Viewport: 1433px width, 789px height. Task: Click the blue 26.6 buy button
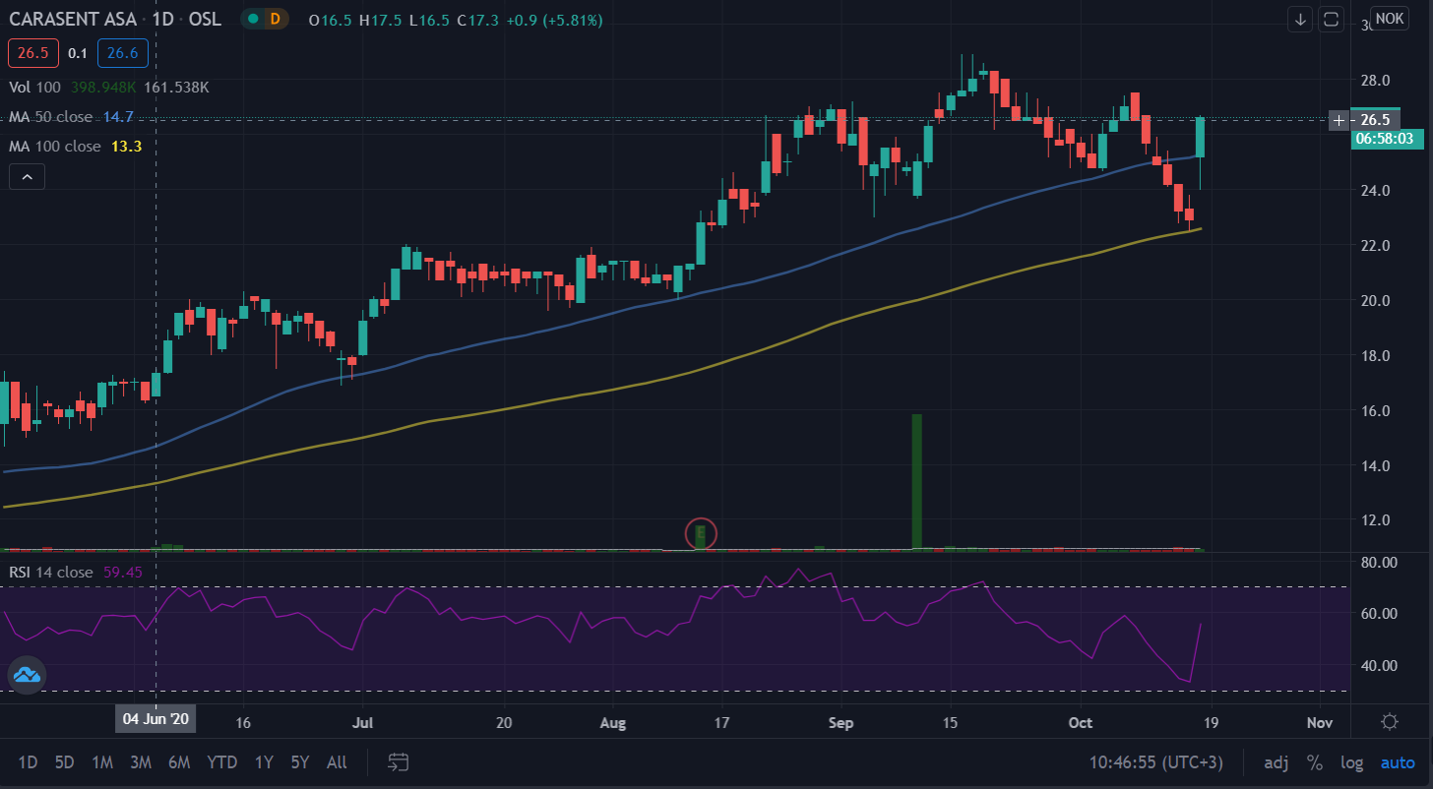point(123,53)
